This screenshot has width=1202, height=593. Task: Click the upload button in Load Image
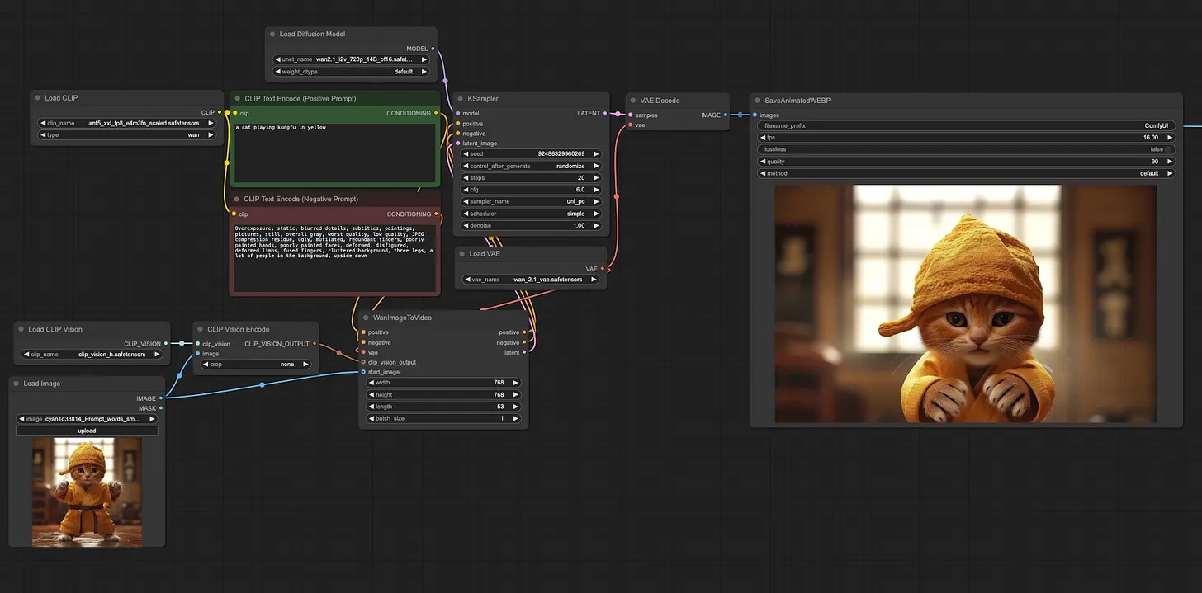coord(87,431)
